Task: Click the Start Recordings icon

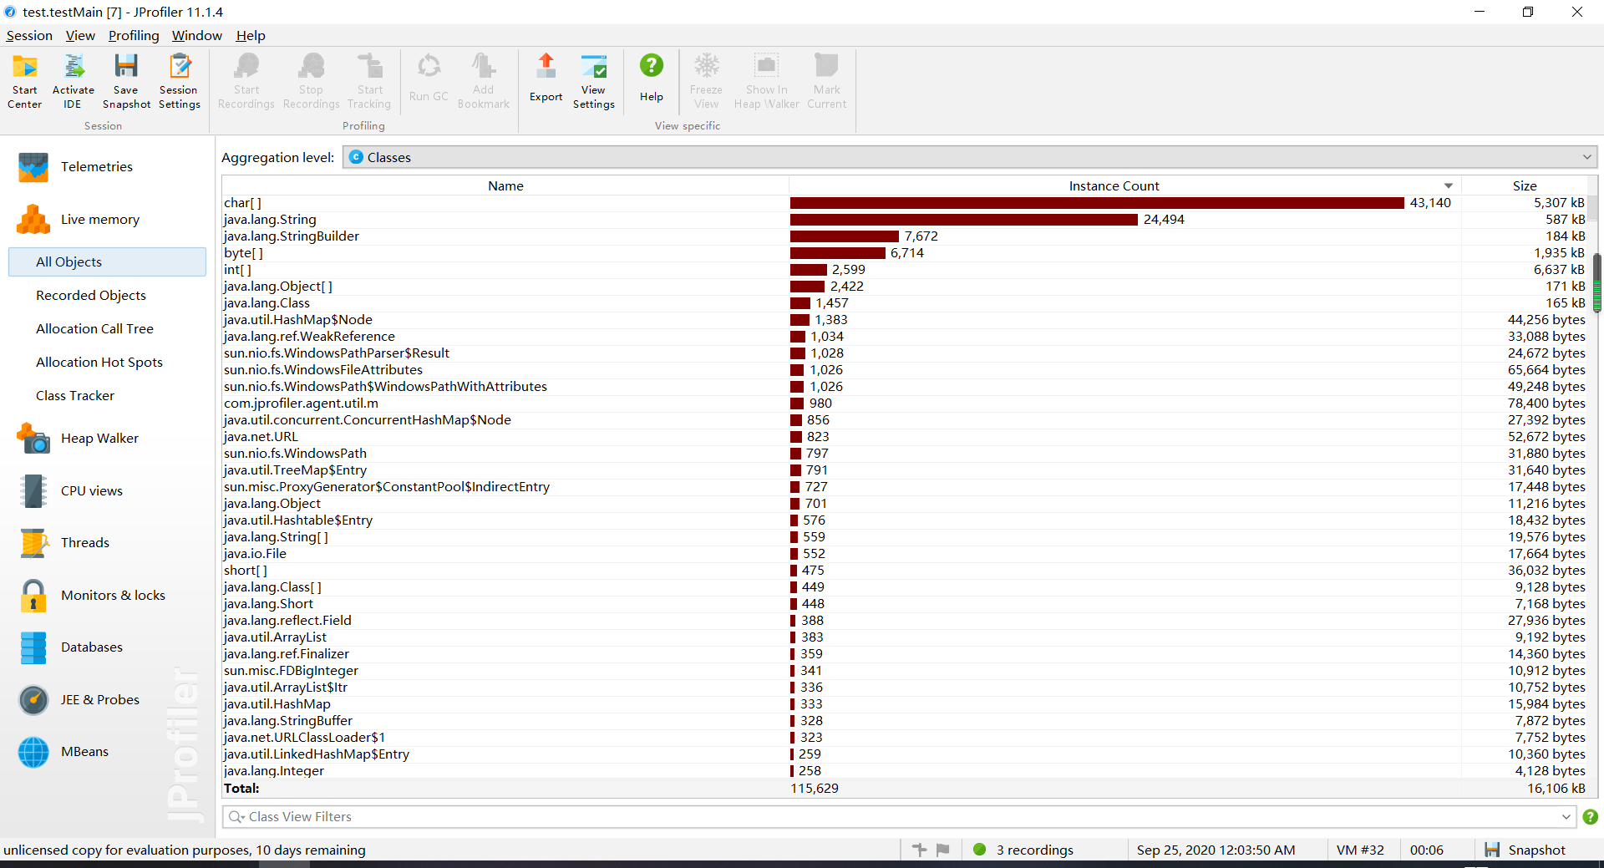Action: point(246,81)
